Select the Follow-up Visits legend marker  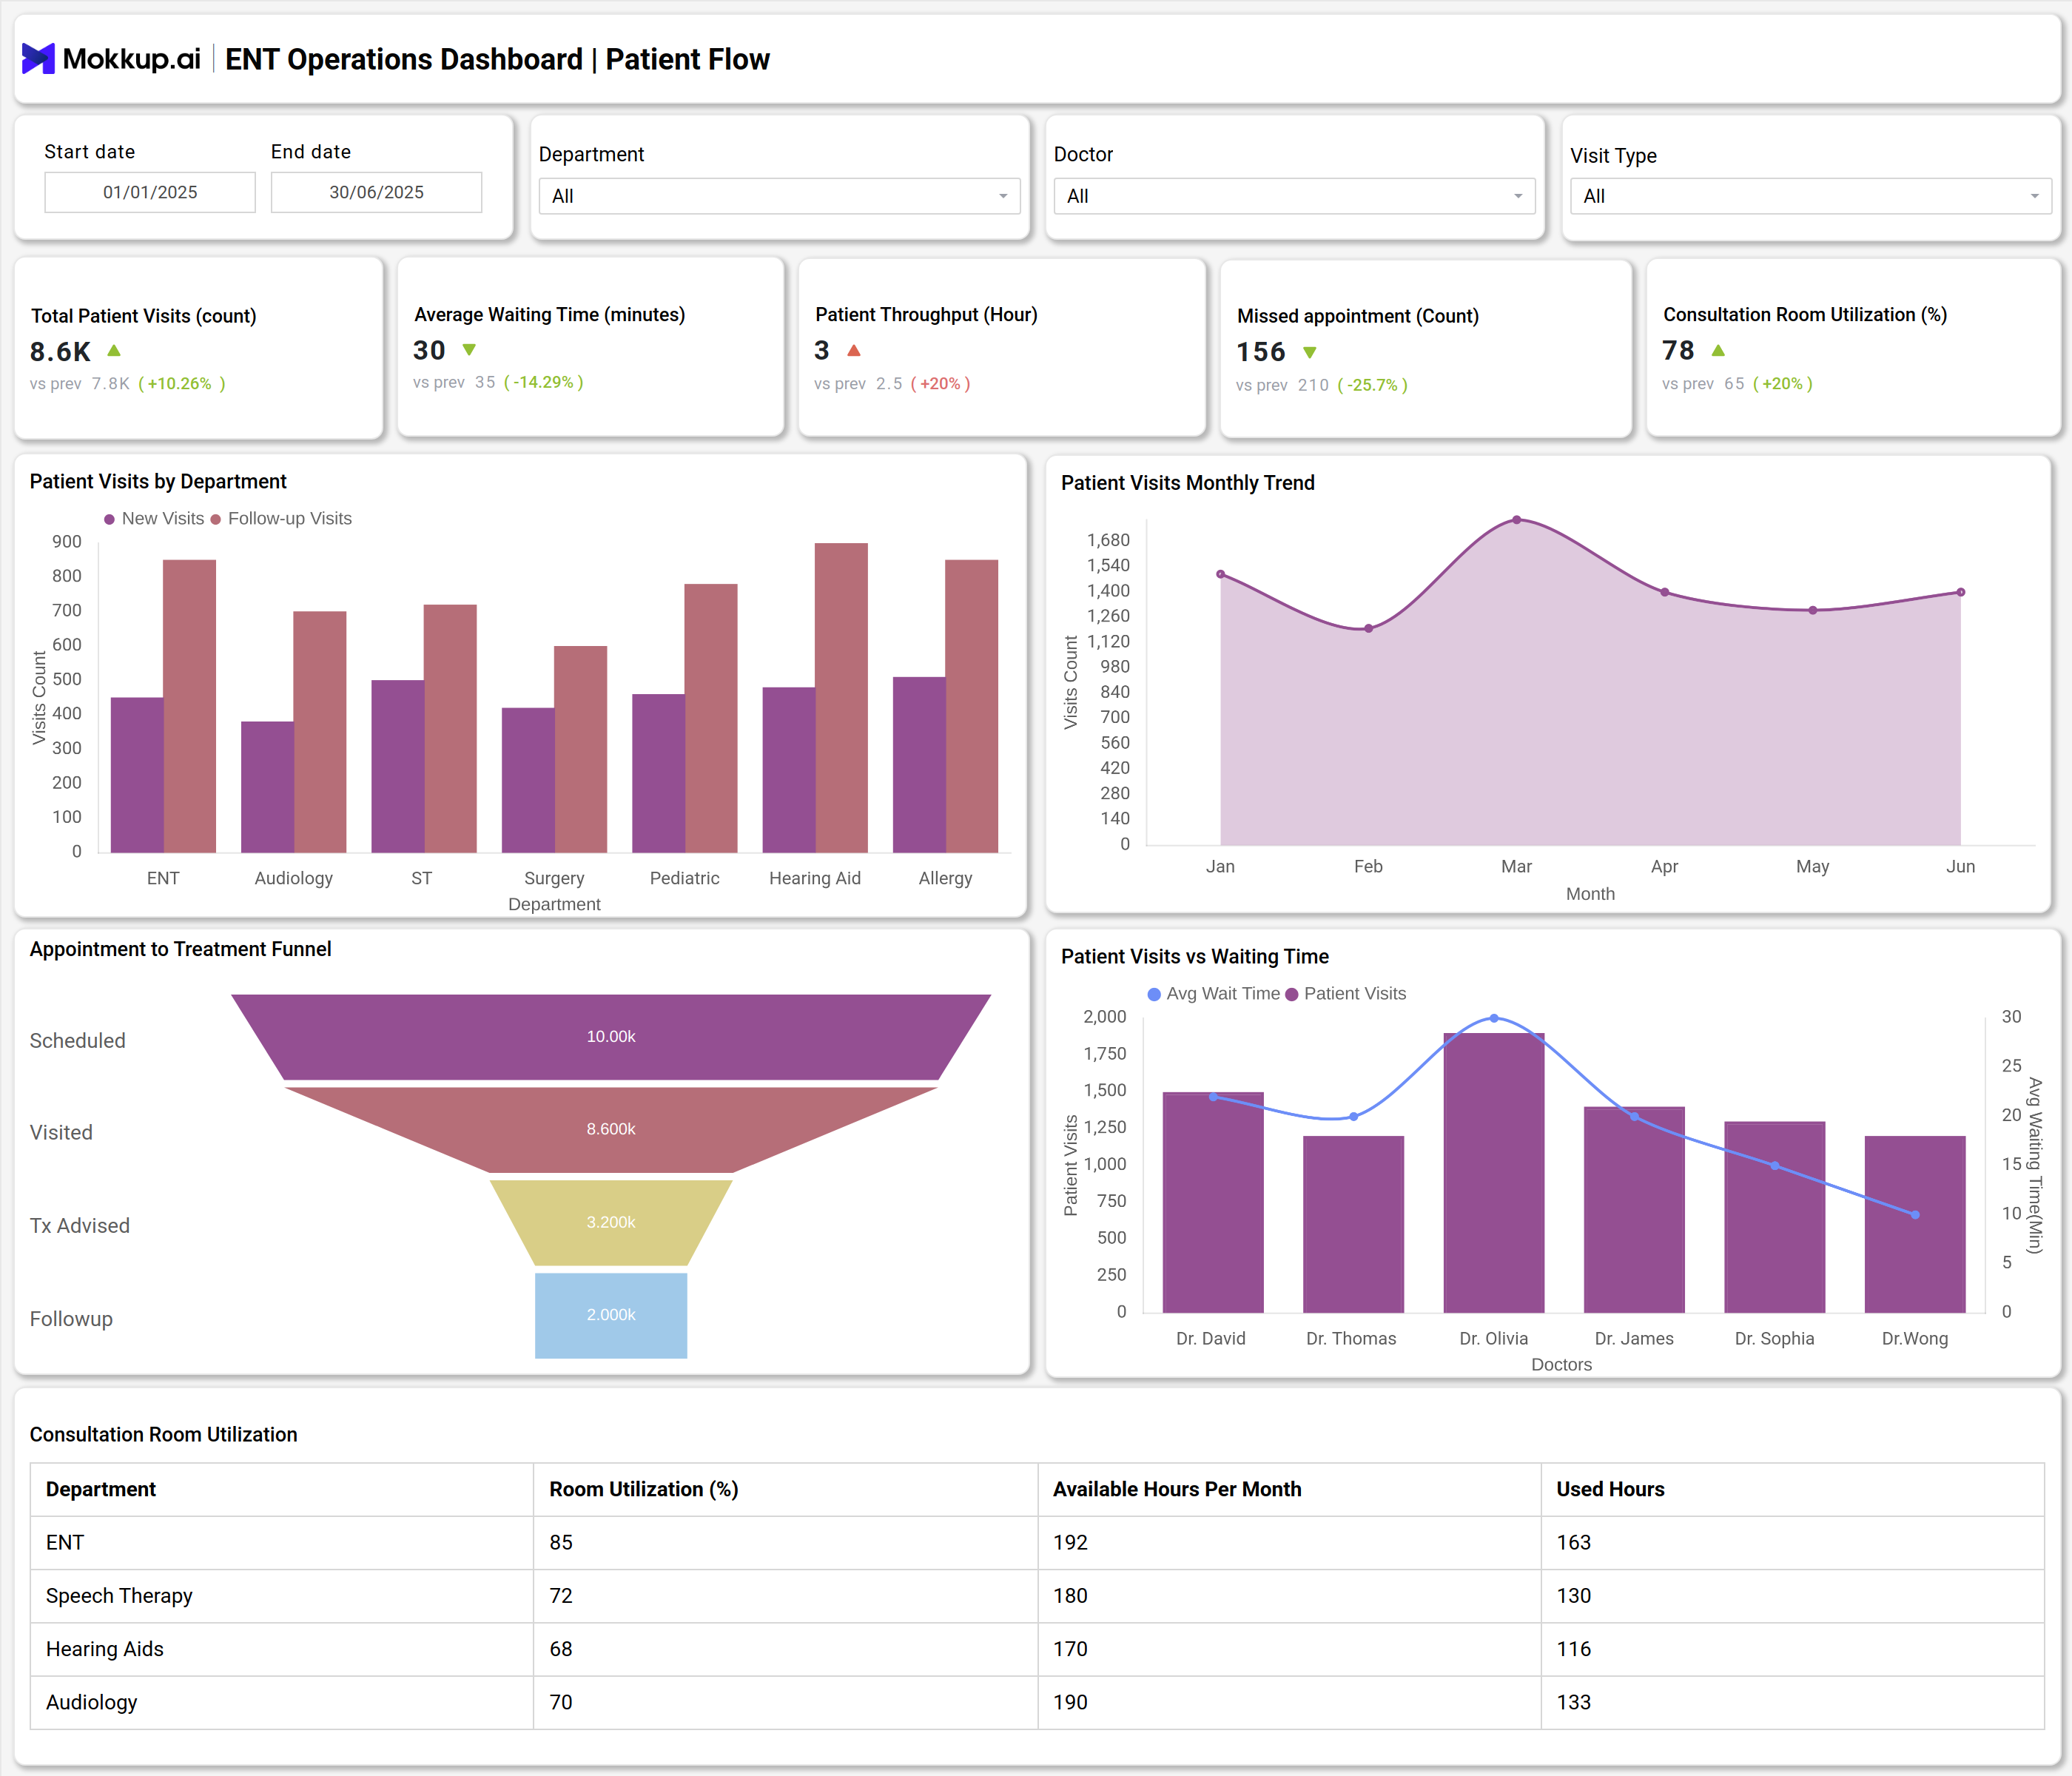(215, 519)
